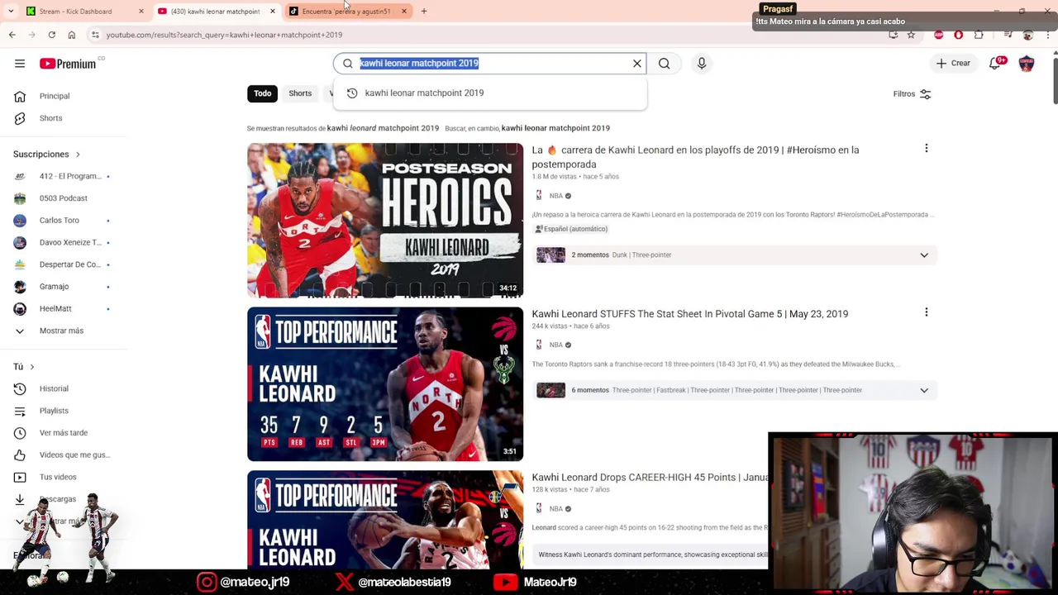This screenshot has height=595, width=1058.
Task: Expand the 6 momentos key moments
Action: [x=924, y=390]
